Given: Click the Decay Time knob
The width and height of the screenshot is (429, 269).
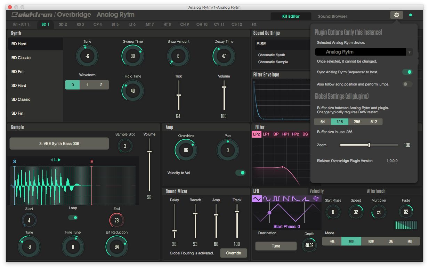Looking at the screenshot, I should 224,56.
